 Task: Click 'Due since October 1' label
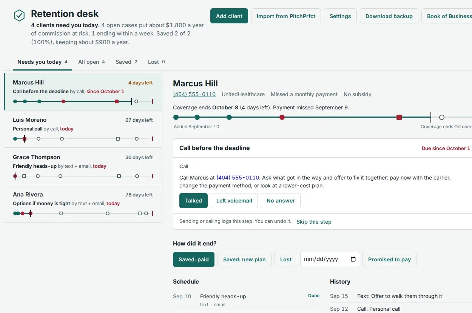pos(446,148)
